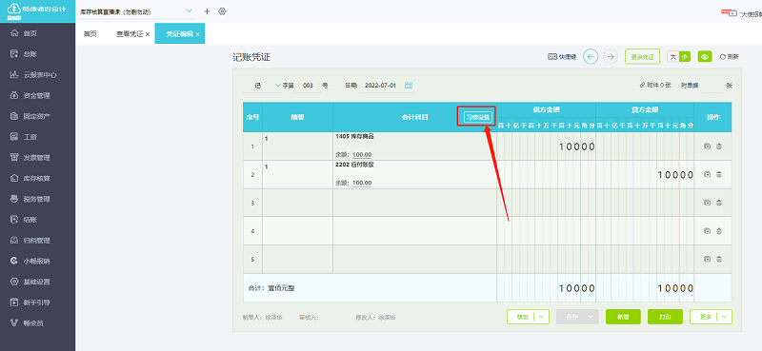Open the 快捷键 keyboard shortcuts
Screen dimensions: 762x351
pyautogui.click(x=562, y=57)
